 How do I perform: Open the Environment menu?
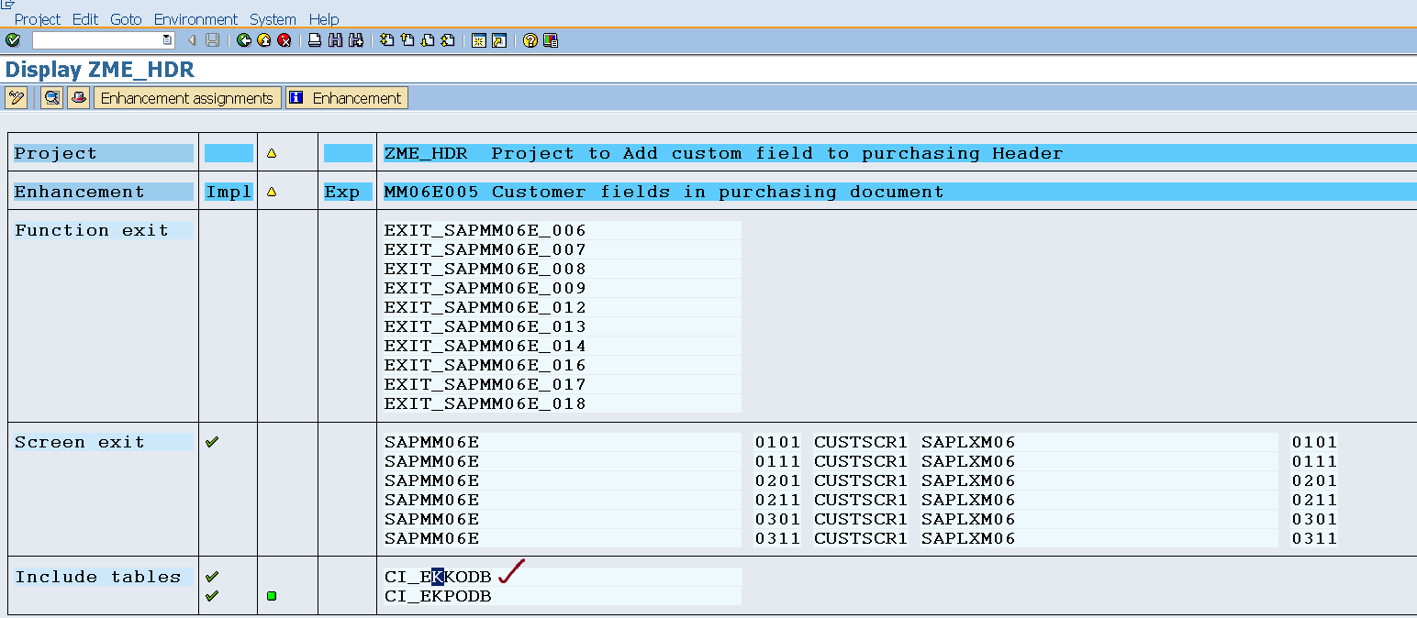[x=195, y=18]
